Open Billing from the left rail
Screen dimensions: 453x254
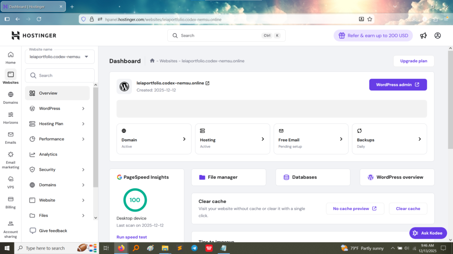(11, 202)
